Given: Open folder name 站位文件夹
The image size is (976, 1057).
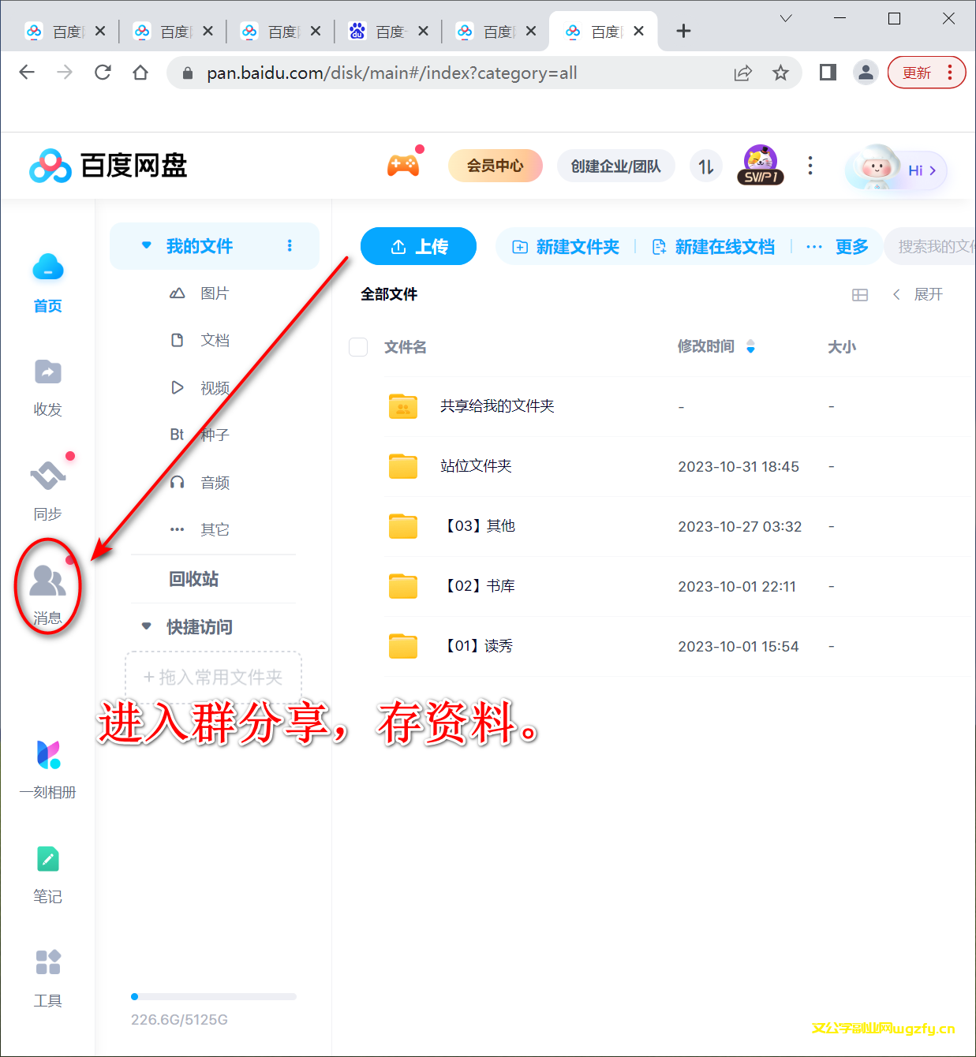Looking at the screenshot, I should [476, 466].
